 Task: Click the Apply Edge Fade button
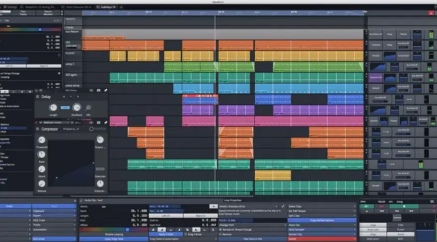click(x=114, y=239)
